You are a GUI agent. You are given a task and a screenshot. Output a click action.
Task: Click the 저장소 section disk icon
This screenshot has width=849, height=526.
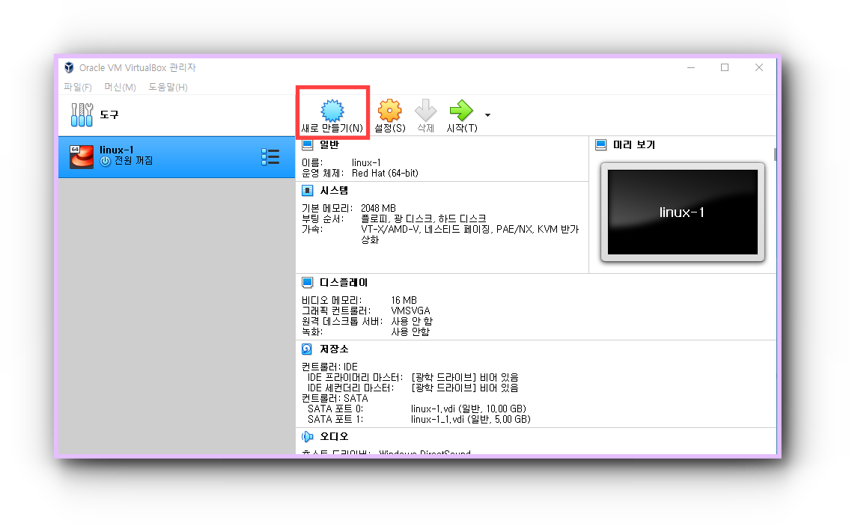[307, 349]
